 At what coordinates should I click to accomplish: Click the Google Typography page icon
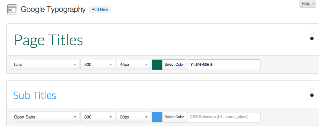point(12,10)
